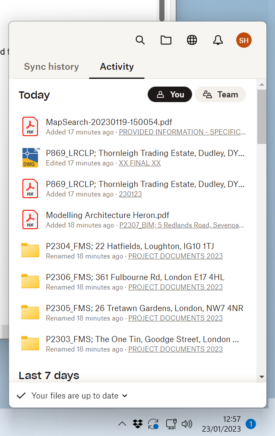Click the DWG icon for the P869_LRCLP file
275x436 pixels.
click(x=31, y=157)
